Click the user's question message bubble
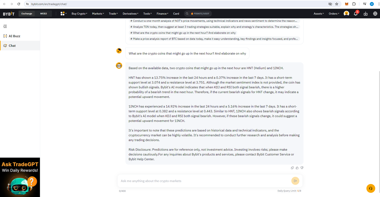 [187, 54]
